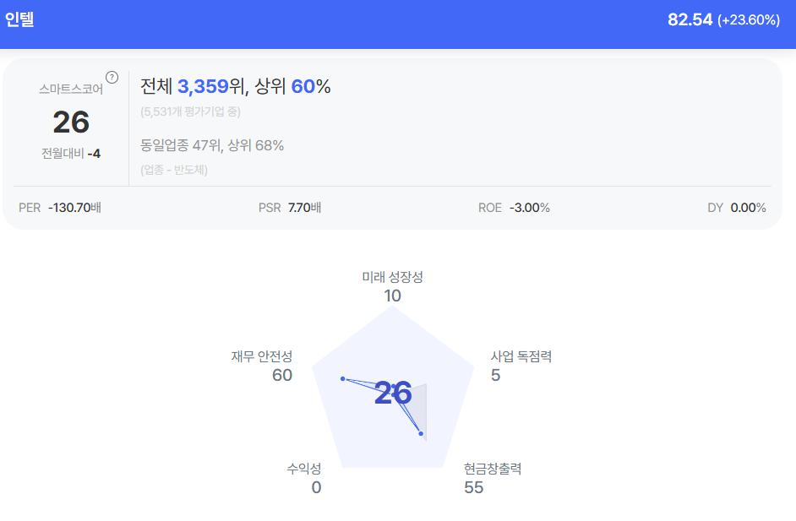Click the 동일업종 47위 industry rank line
This screenshot has width=796, height=521.
tap(212, 145)
